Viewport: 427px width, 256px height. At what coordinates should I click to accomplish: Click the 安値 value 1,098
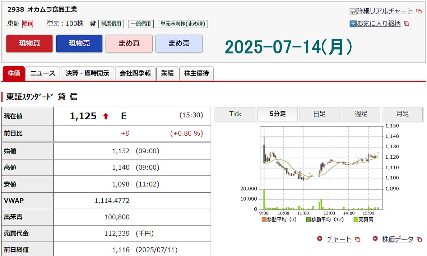[121, 184]
